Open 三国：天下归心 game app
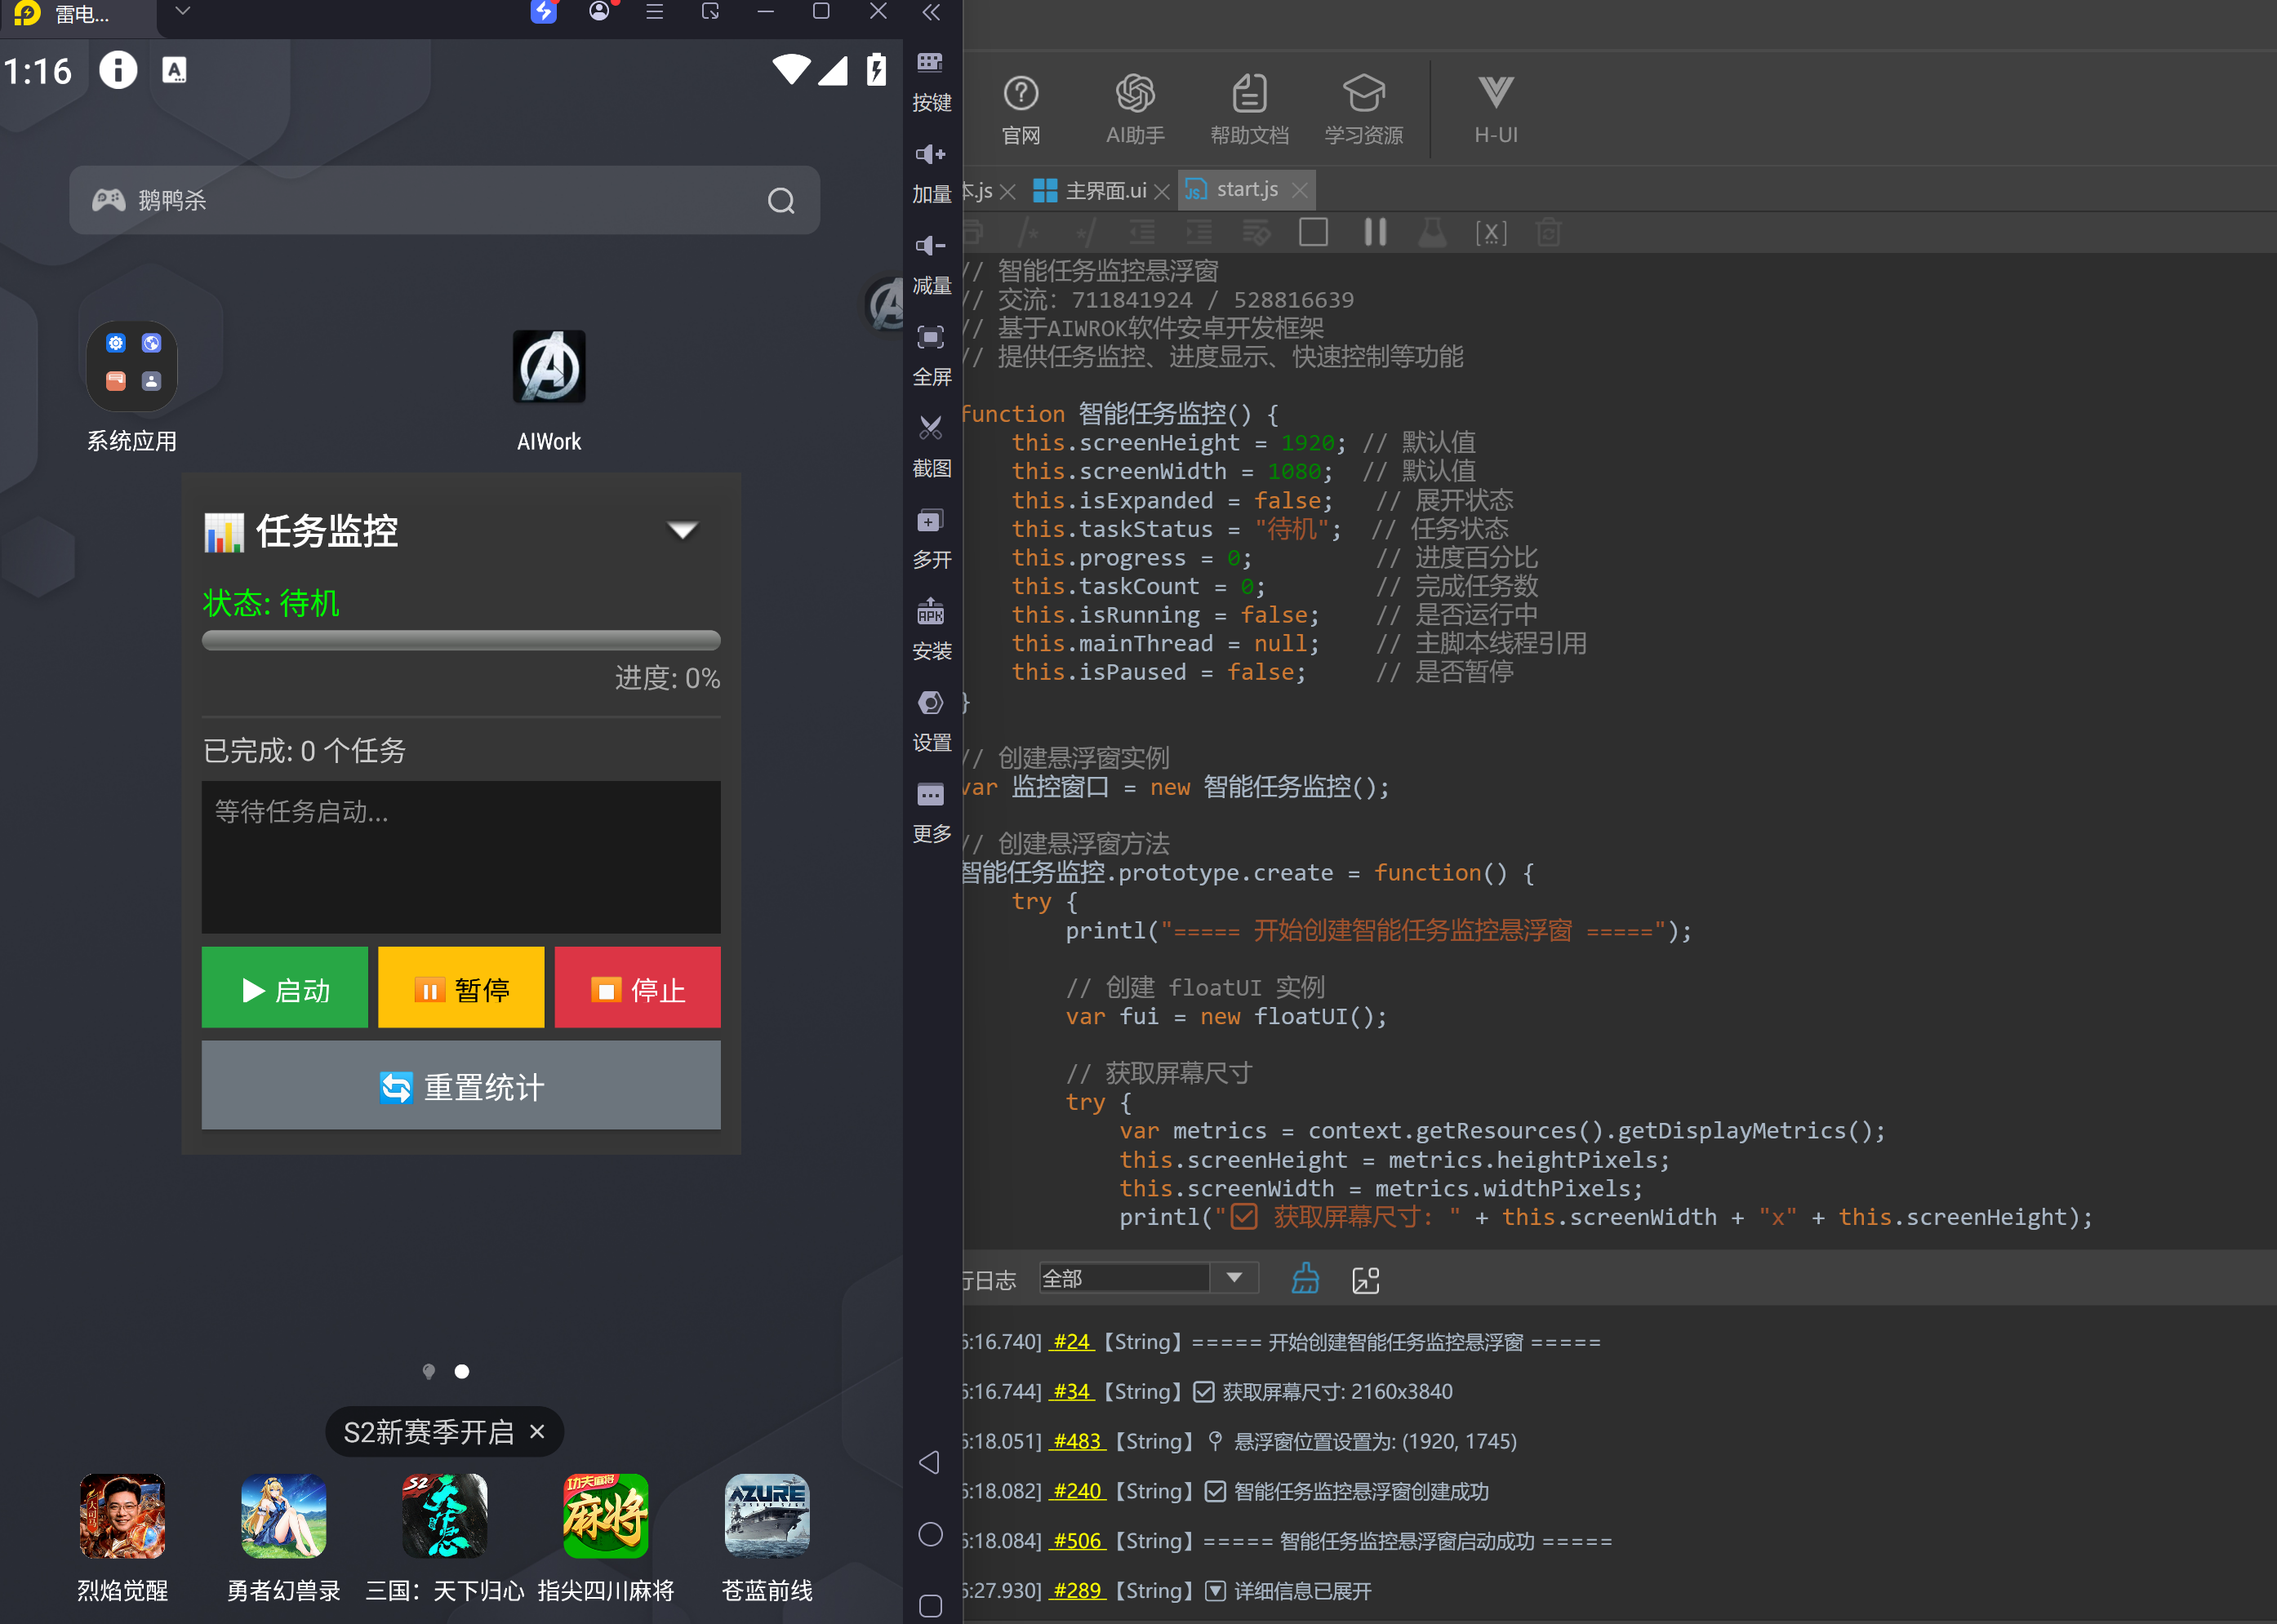The image size is (2277, 1624). (x=444, y=1538)
